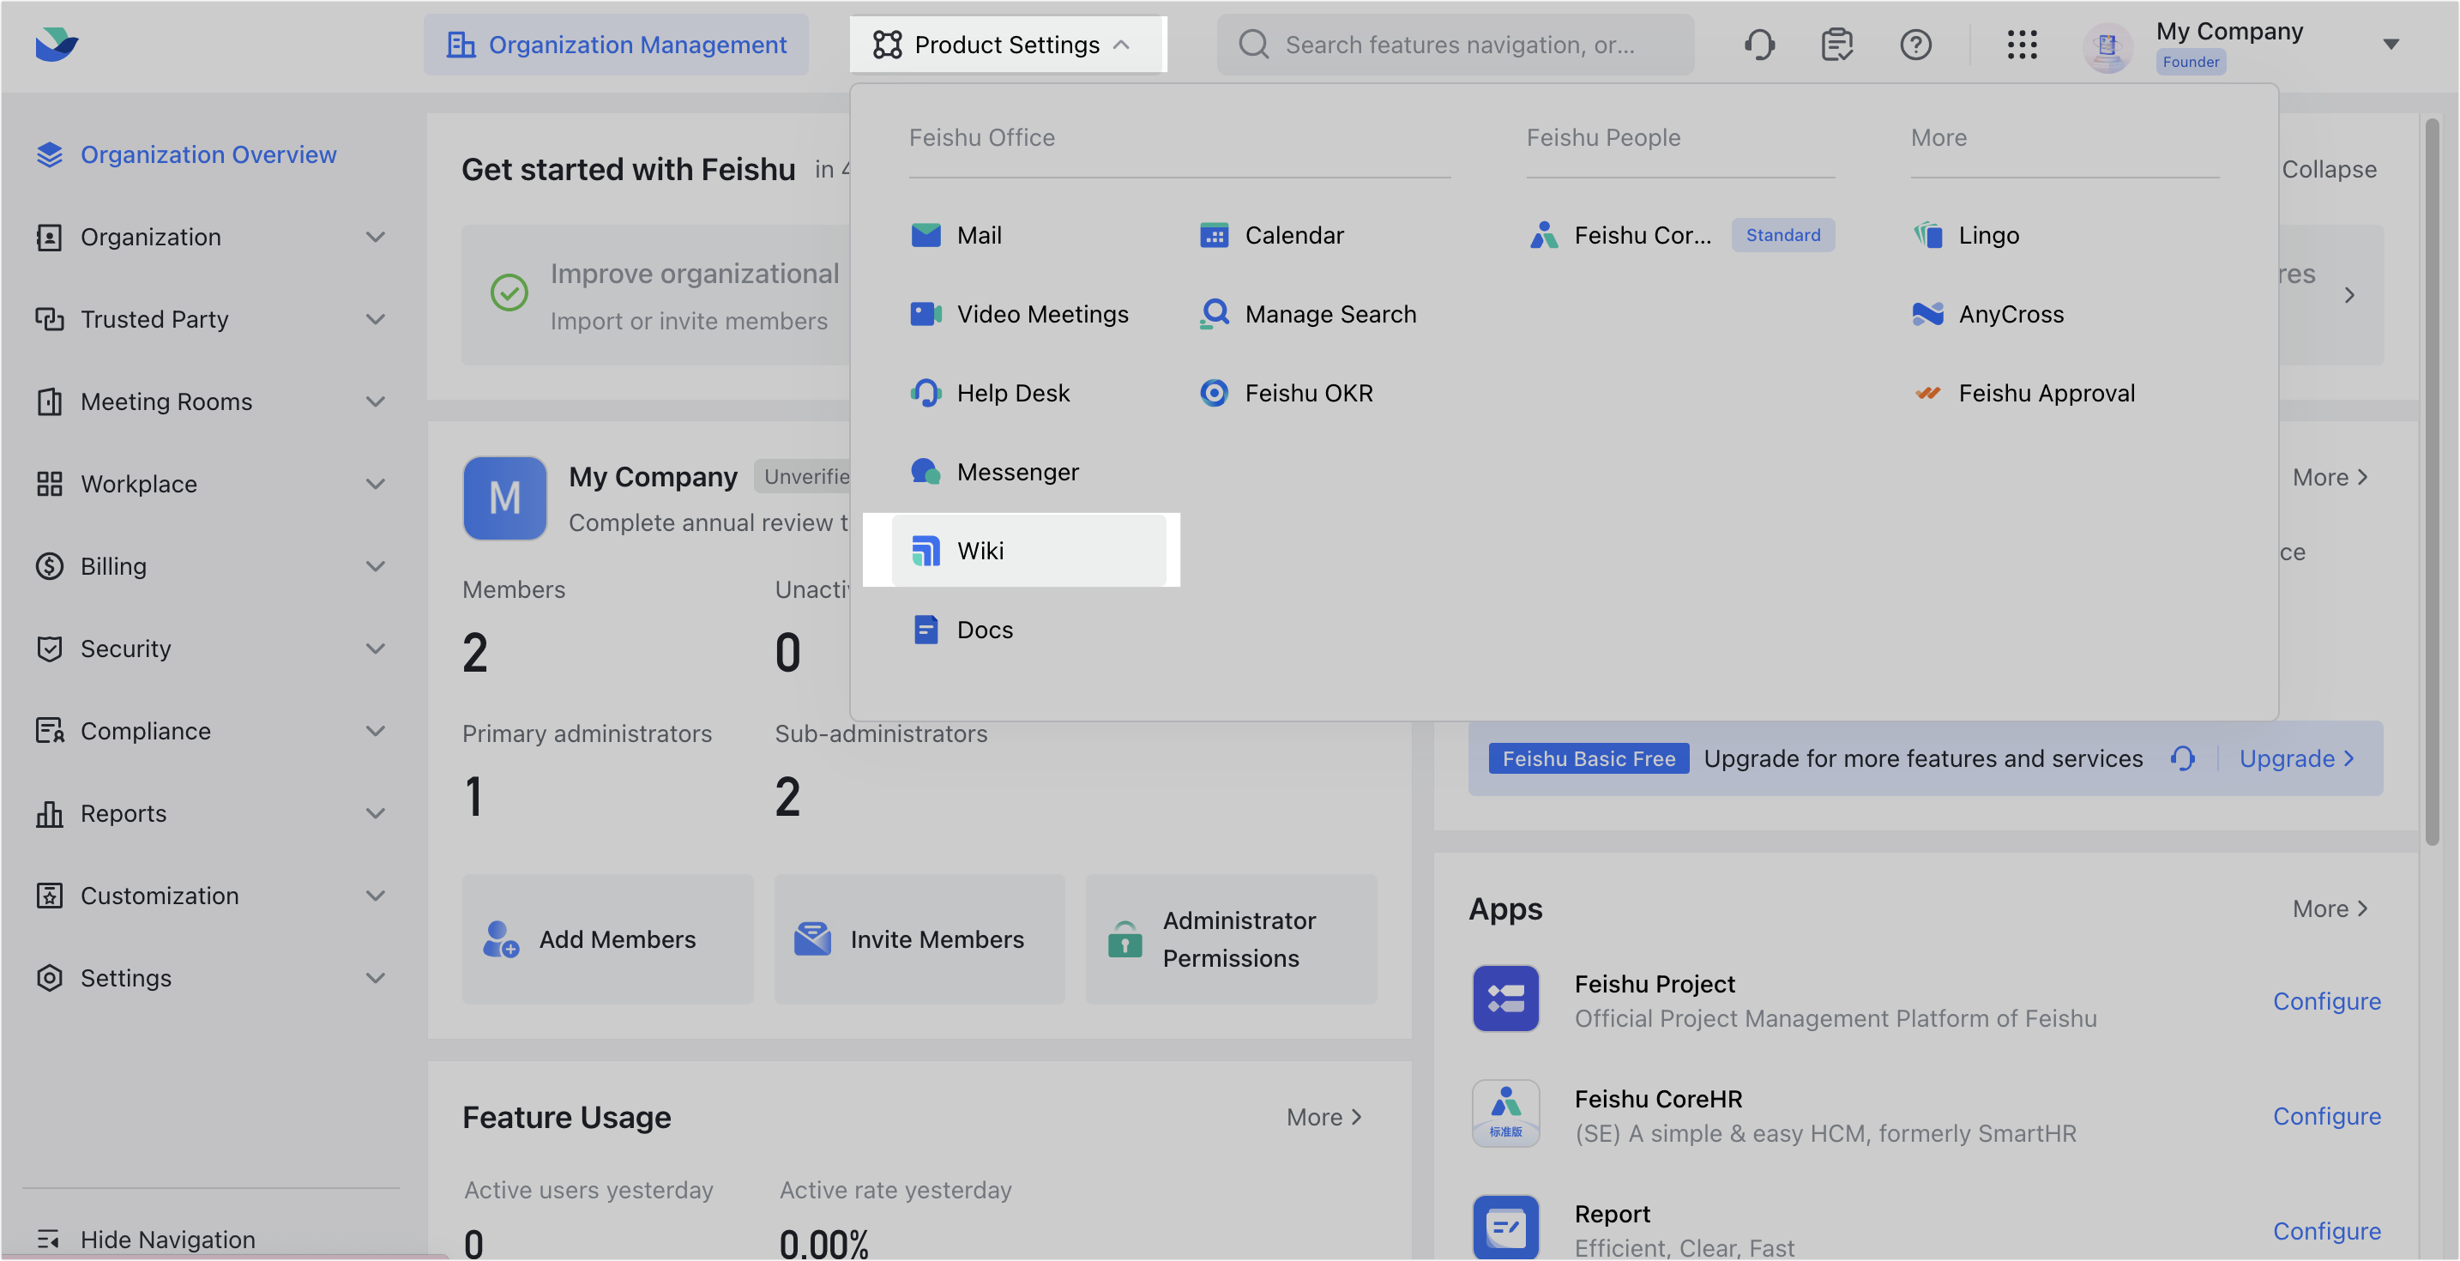Open the My Company account dropdown arrow

[x=2391, y=44]
